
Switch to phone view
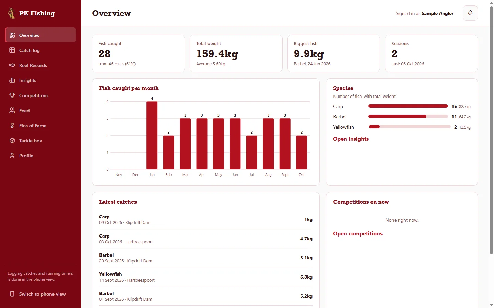point(40,294)
